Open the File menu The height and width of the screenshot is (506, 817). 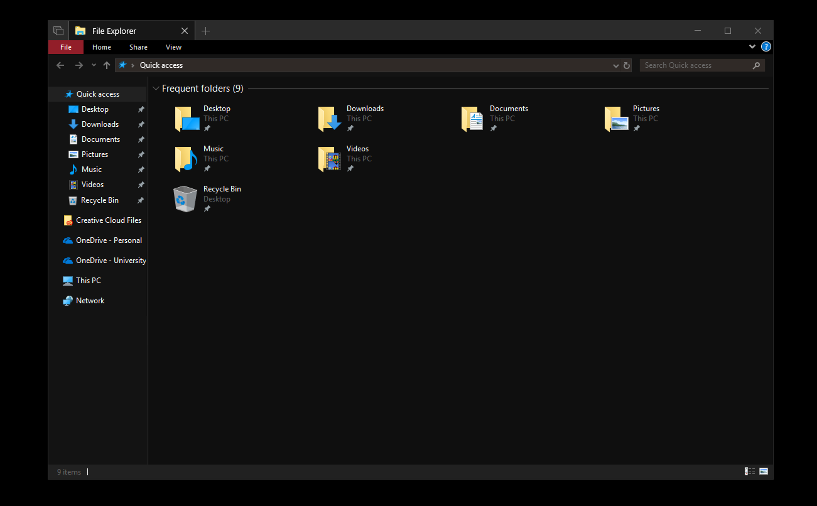tap(65, 46)
